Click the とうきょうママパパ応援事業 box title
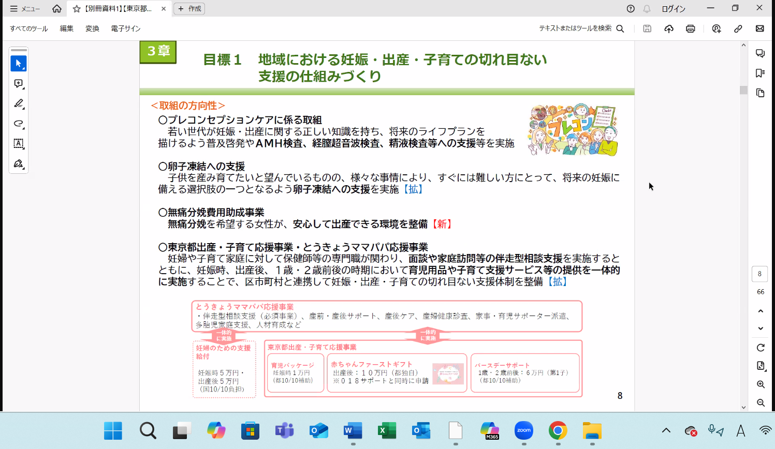The image size is (775, 449). click(x=244, y=307)
